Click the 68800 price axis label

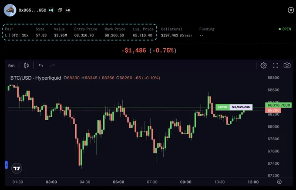pos(273,78)
